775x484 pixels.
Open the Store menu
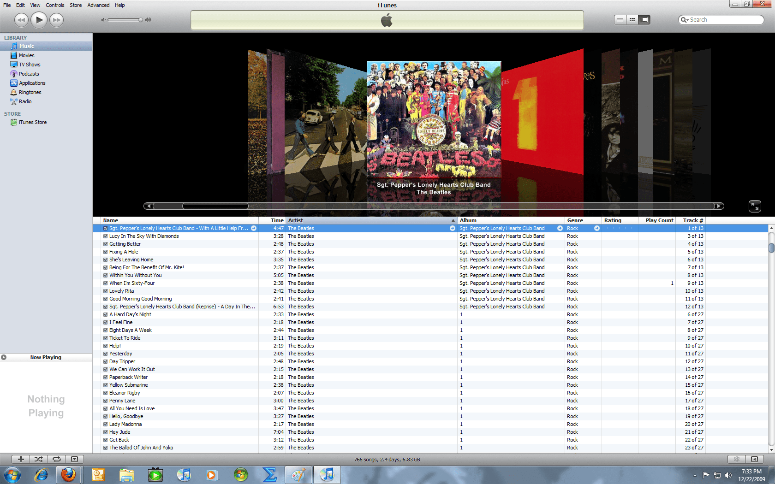click(x=76, y=5)
